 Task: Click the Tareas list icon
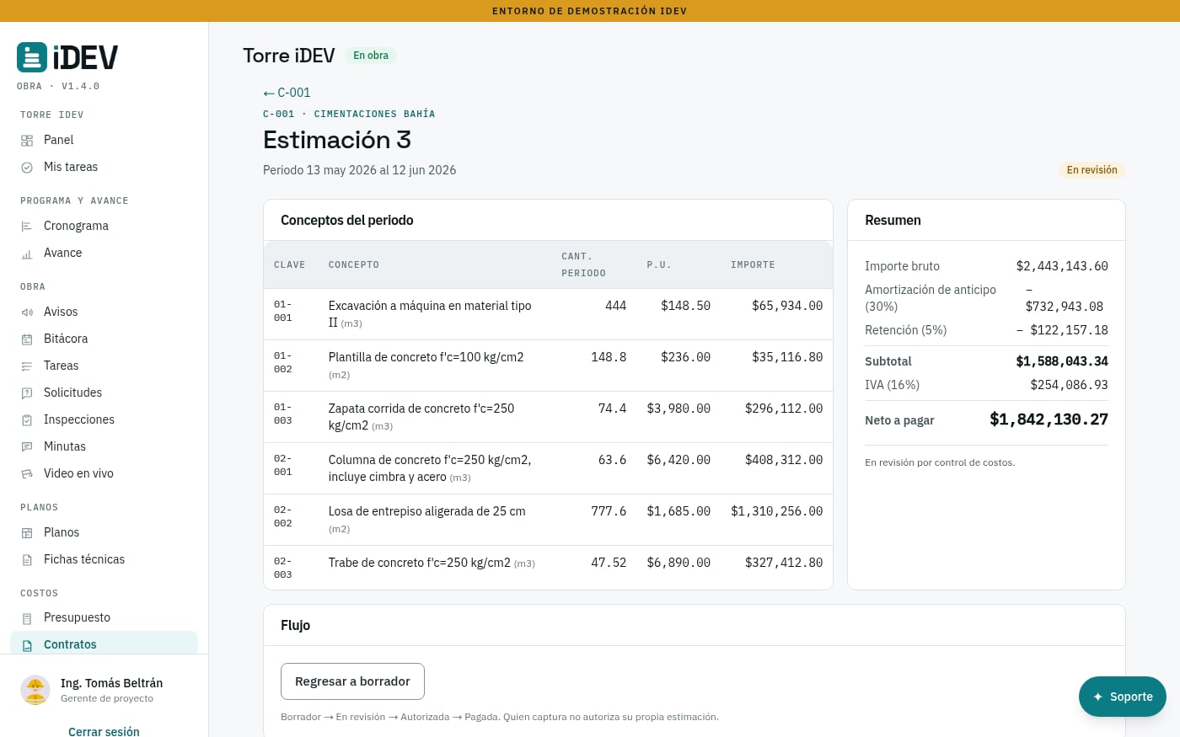point(27,366)
